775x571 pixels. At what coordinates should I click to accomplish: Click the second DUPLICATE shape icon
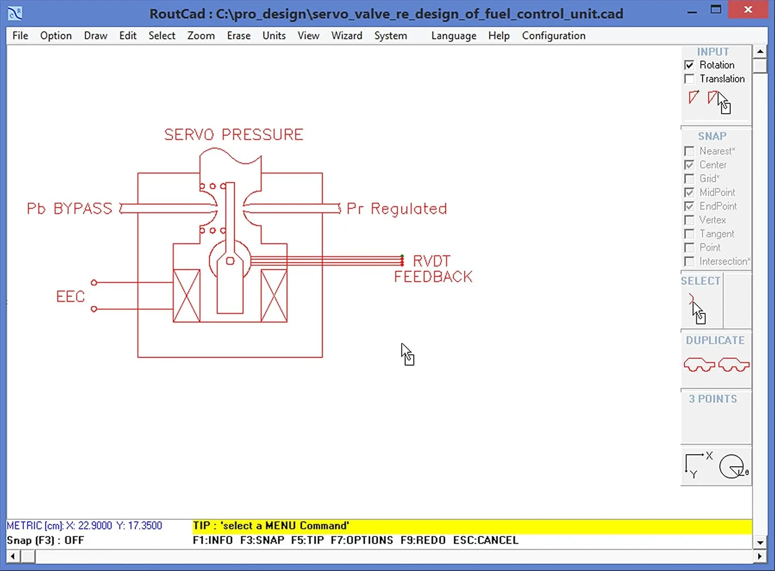pos(733,364)
